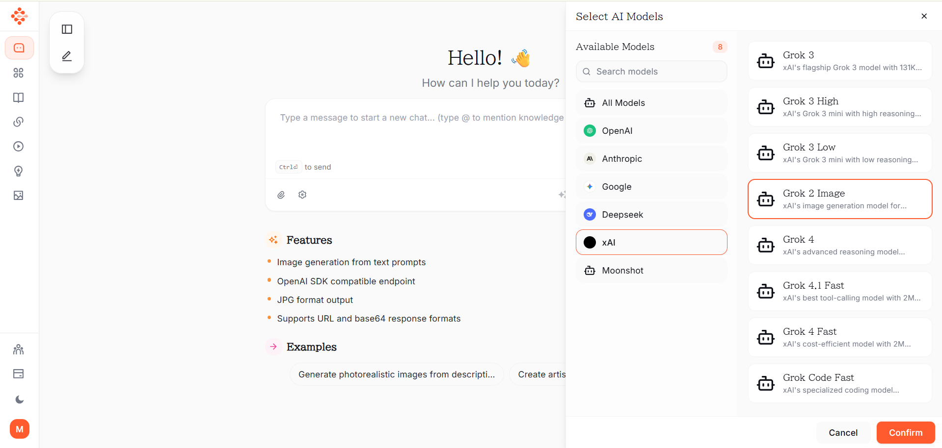Select the Grok 4 Fast model card
The height and width of the screenshot is (448, 942).
(x=840, y=337)
